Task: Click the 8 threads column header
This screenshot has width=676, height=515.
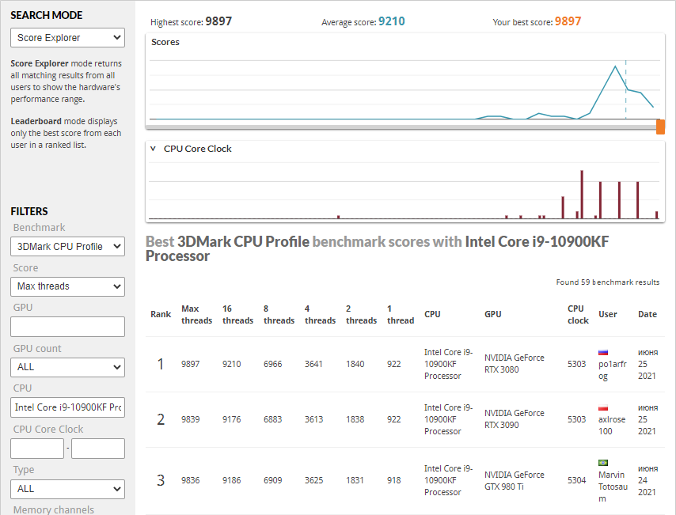Action: click(279, 315)
